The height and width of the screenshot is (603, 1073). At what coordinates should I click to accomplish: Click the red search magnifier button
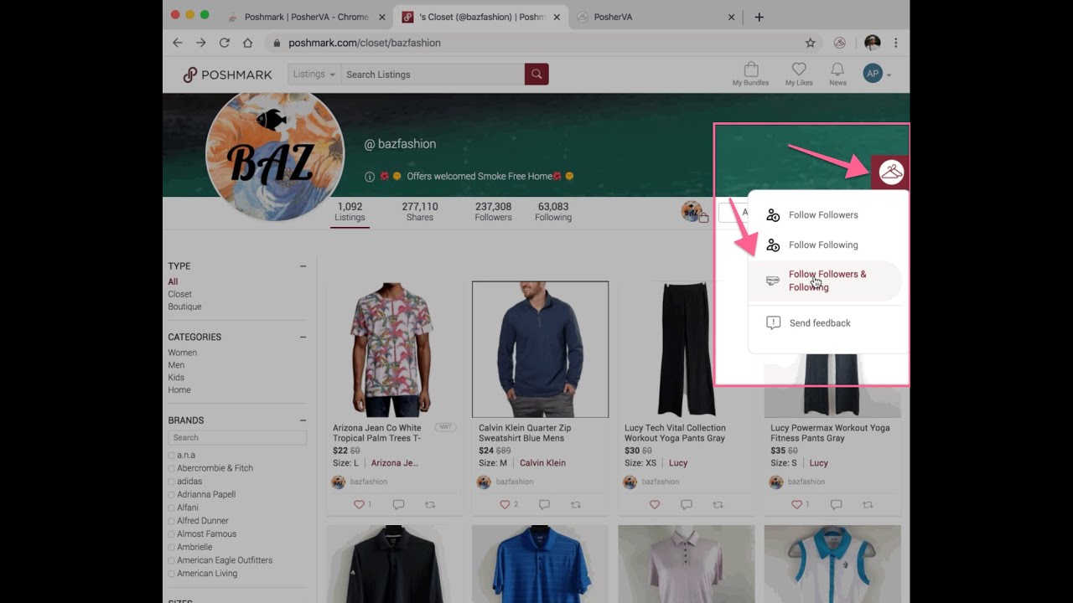pos(536,75)
